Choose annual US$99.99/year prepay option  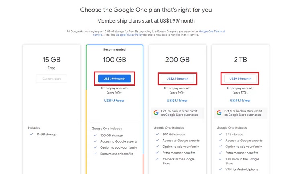coord(240,100)
